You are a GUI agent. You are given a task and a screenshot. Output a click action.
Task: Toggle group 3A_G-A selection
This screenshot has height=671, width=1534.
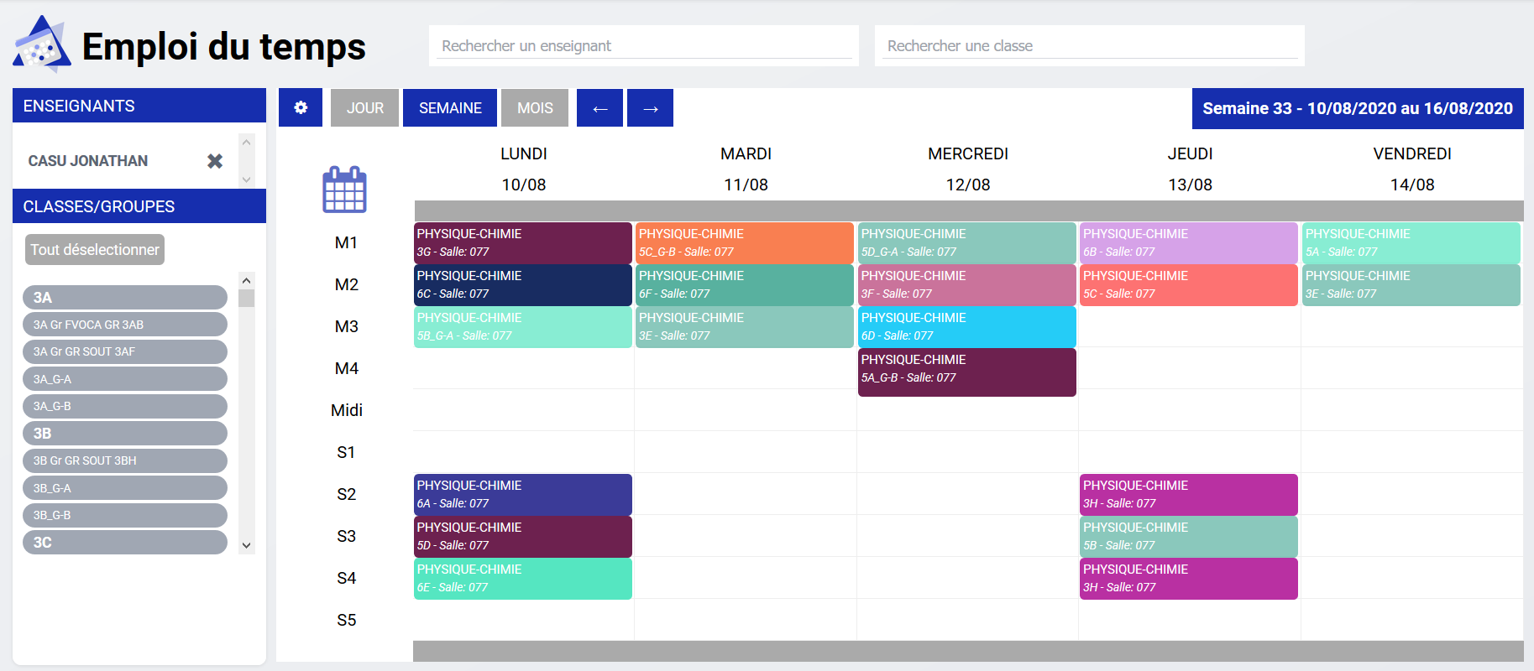click(x=125, y=379)
